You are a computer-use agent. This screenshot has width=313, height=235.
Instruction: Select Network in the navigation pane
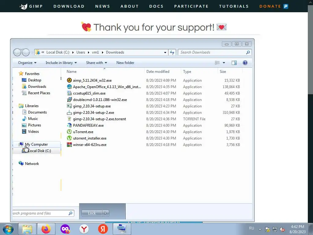tap(32, 163)
